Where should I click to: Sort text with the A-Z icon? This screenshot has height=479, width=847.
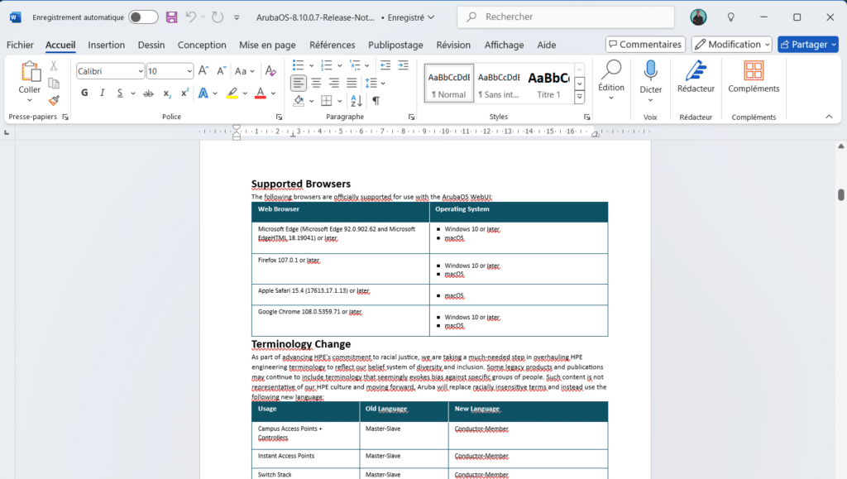pyautogui.click(x=357, y=100)
